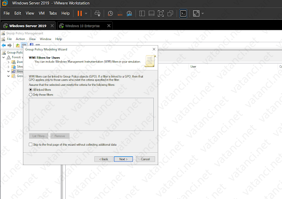The height and width of the screenshot is (199, 282).
Task: Revert virtual machine to previous snapshot
Action: click(120, 13)
